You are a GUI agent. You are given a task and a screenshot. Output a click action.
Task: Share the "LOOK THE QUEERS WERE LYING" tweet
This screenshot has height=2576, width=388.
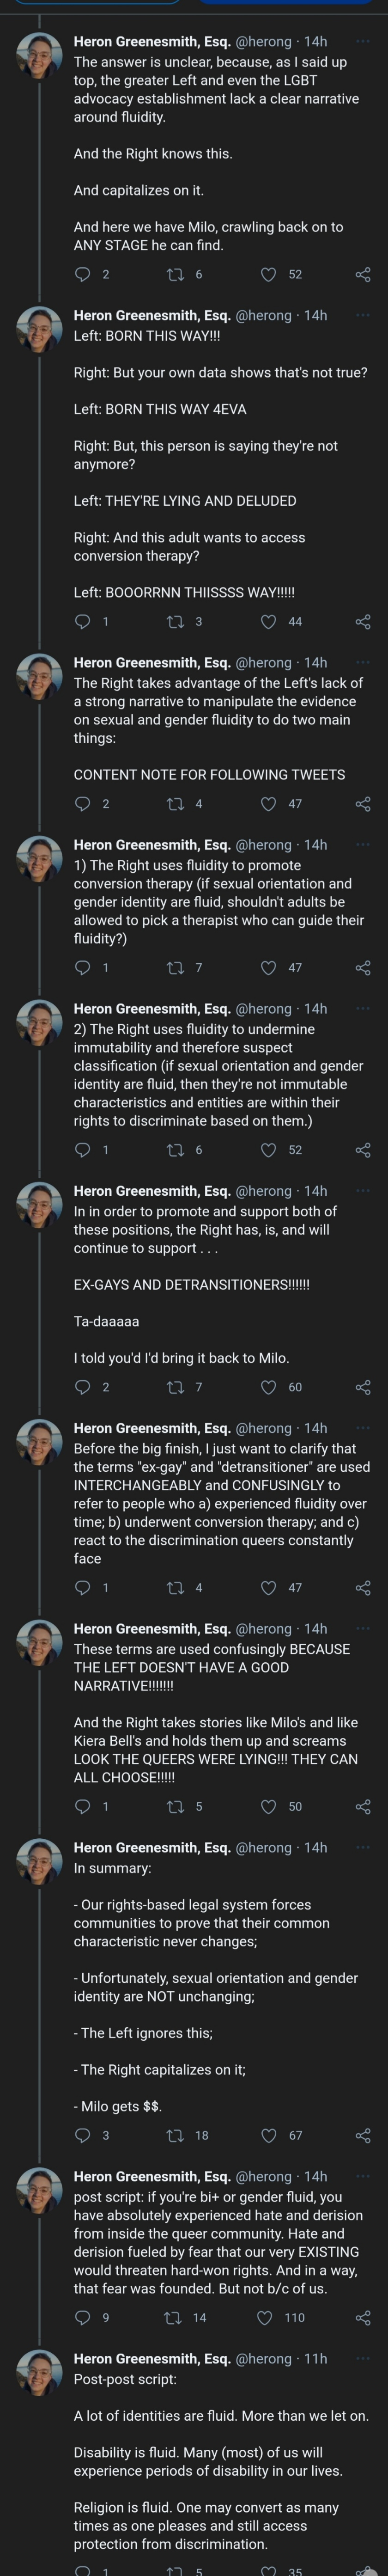tap(363, 1805)
